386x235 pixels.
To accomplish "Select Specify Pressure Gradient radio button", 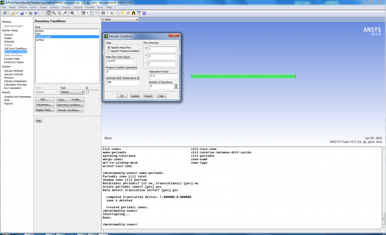I will [x=109, y=51].
